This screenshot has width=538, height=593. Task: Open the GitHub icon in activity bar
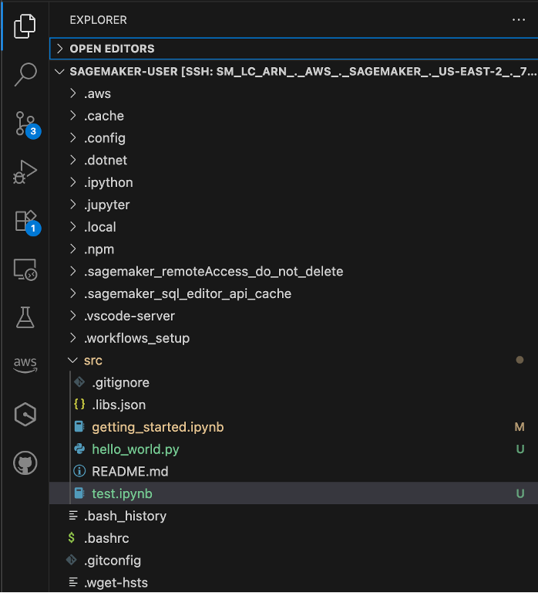coord(25,463)
